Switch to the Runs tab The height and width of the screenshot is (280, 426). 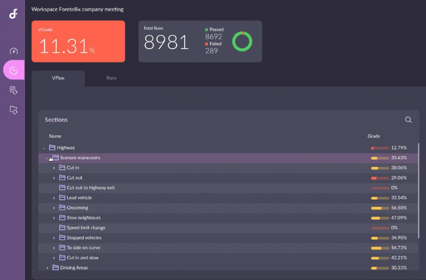111,78
